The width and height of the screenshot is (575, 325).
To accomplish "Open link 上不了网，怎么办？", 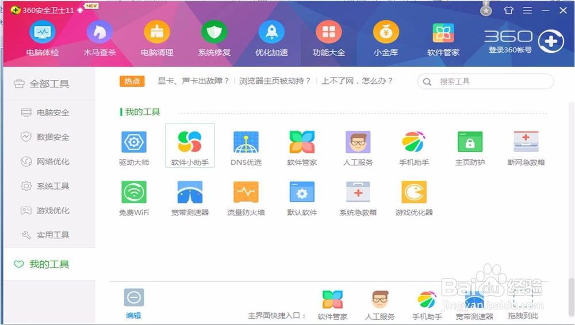I will click(x=357, y=81).
